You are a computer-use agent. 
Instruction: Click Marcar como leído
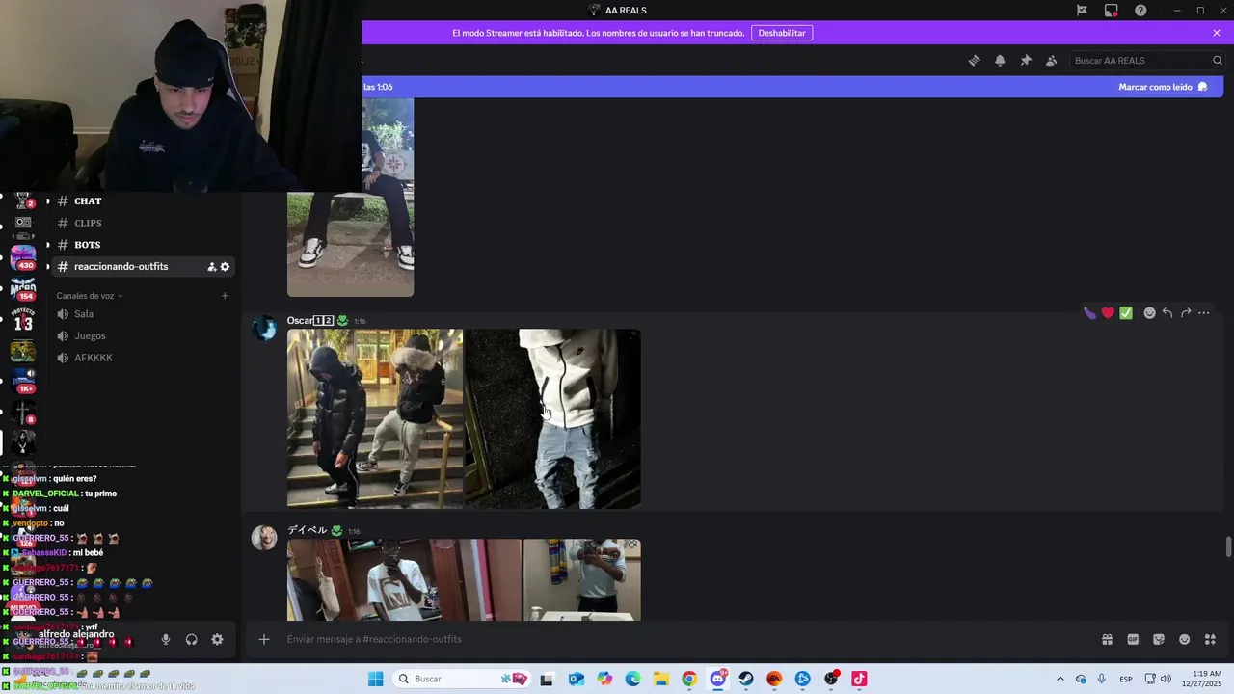1163,87
